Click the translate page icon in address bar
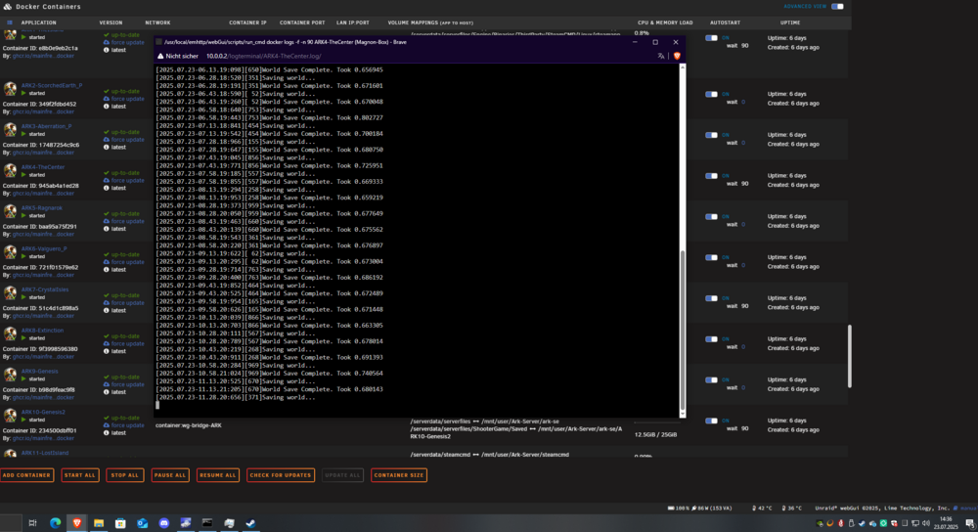The width and height of the screenshot is (978, 532). click(660, 56)
